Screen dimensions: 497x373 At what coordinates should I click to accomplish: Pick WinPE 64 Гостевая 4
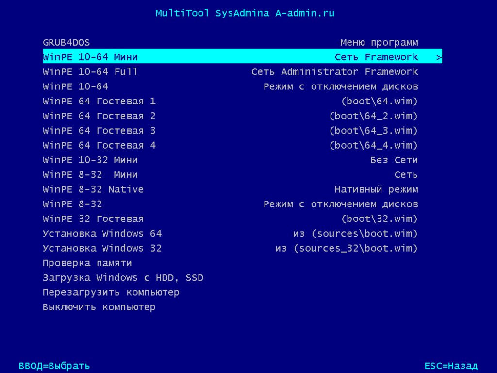(x=99, y=145)
